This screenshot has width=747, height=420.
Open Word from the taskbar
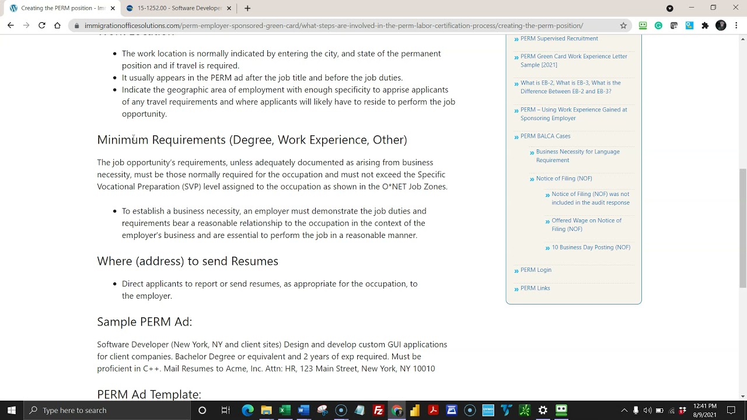[303, 410]
